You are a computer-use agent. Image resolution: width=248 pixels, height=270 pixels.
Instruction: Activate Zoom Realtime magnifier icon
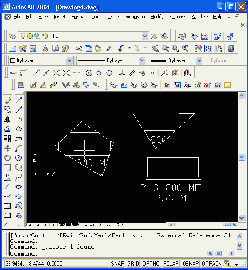click(165, 48)
